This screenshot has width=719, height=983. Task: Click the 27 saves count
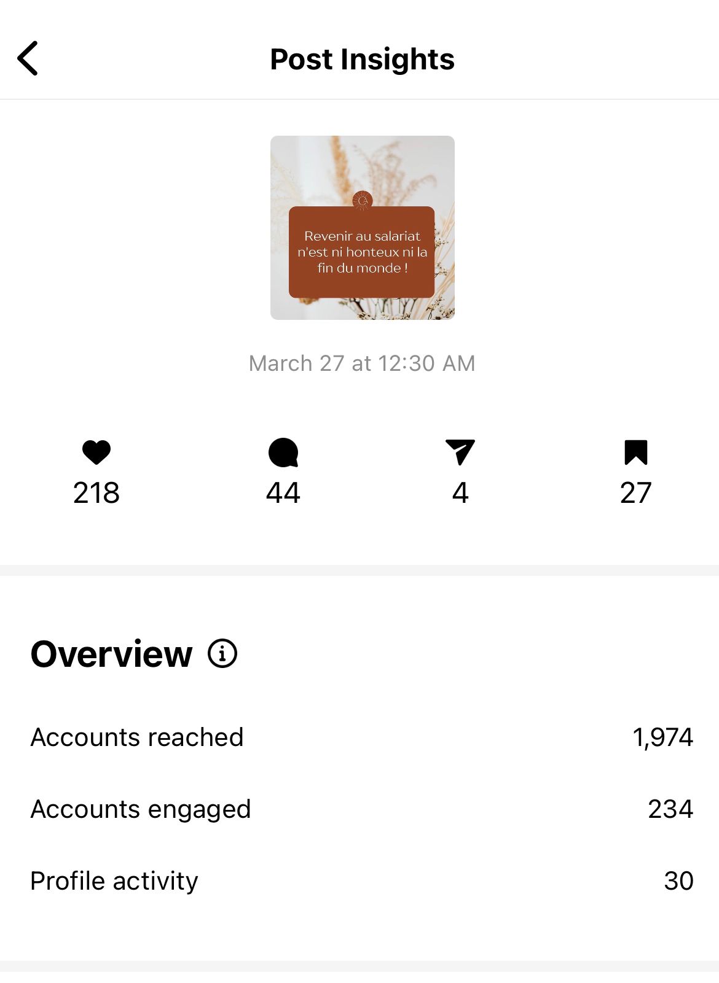click(x=636, y=493)
